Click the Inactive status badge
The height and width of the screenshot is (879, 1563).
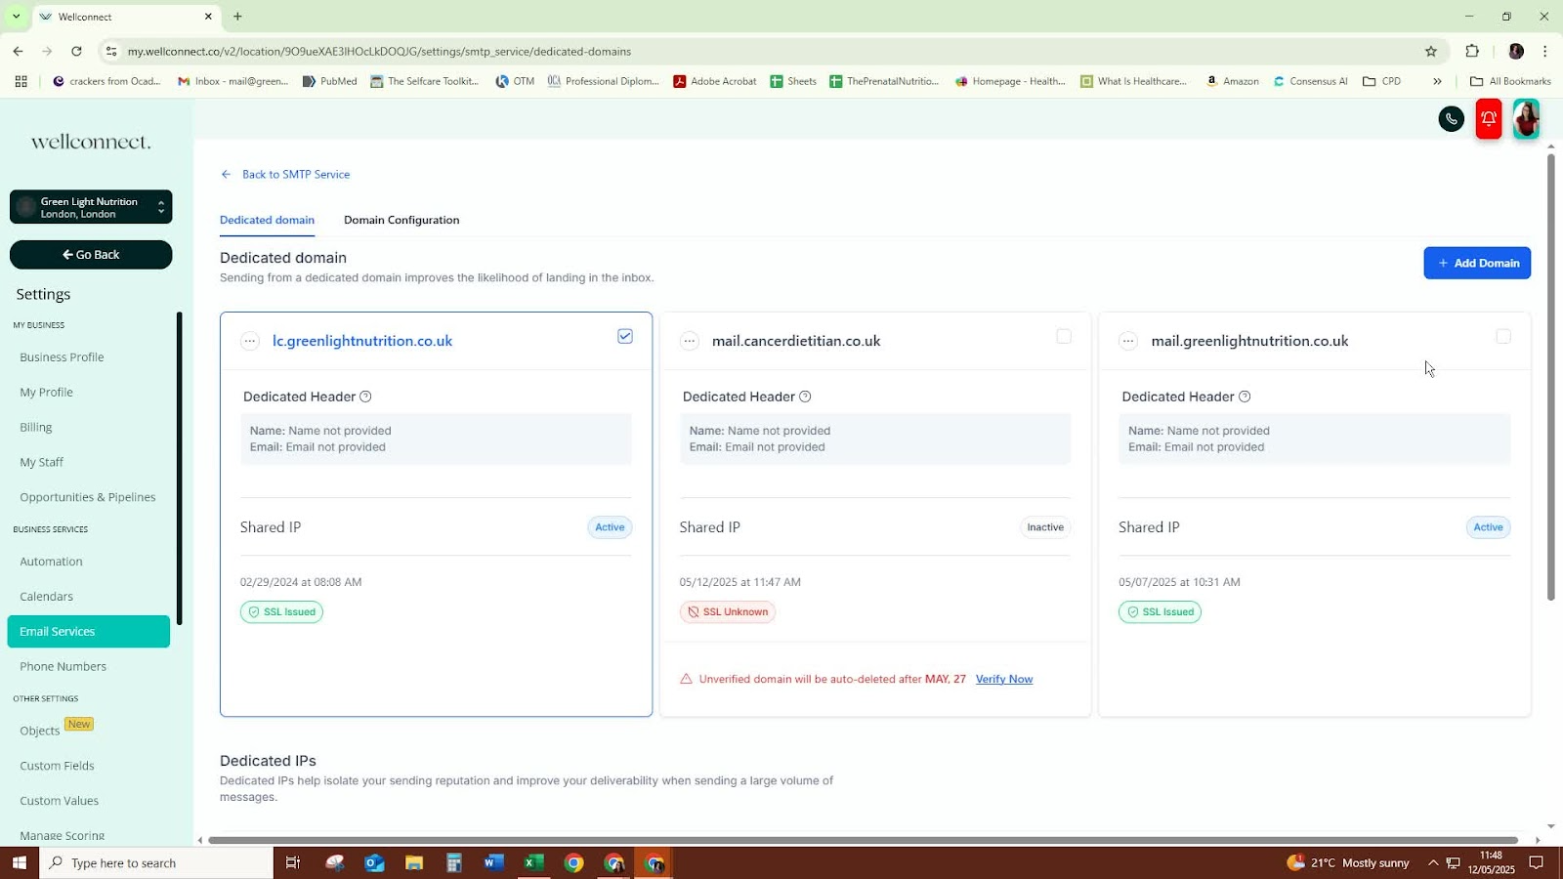1045,527
